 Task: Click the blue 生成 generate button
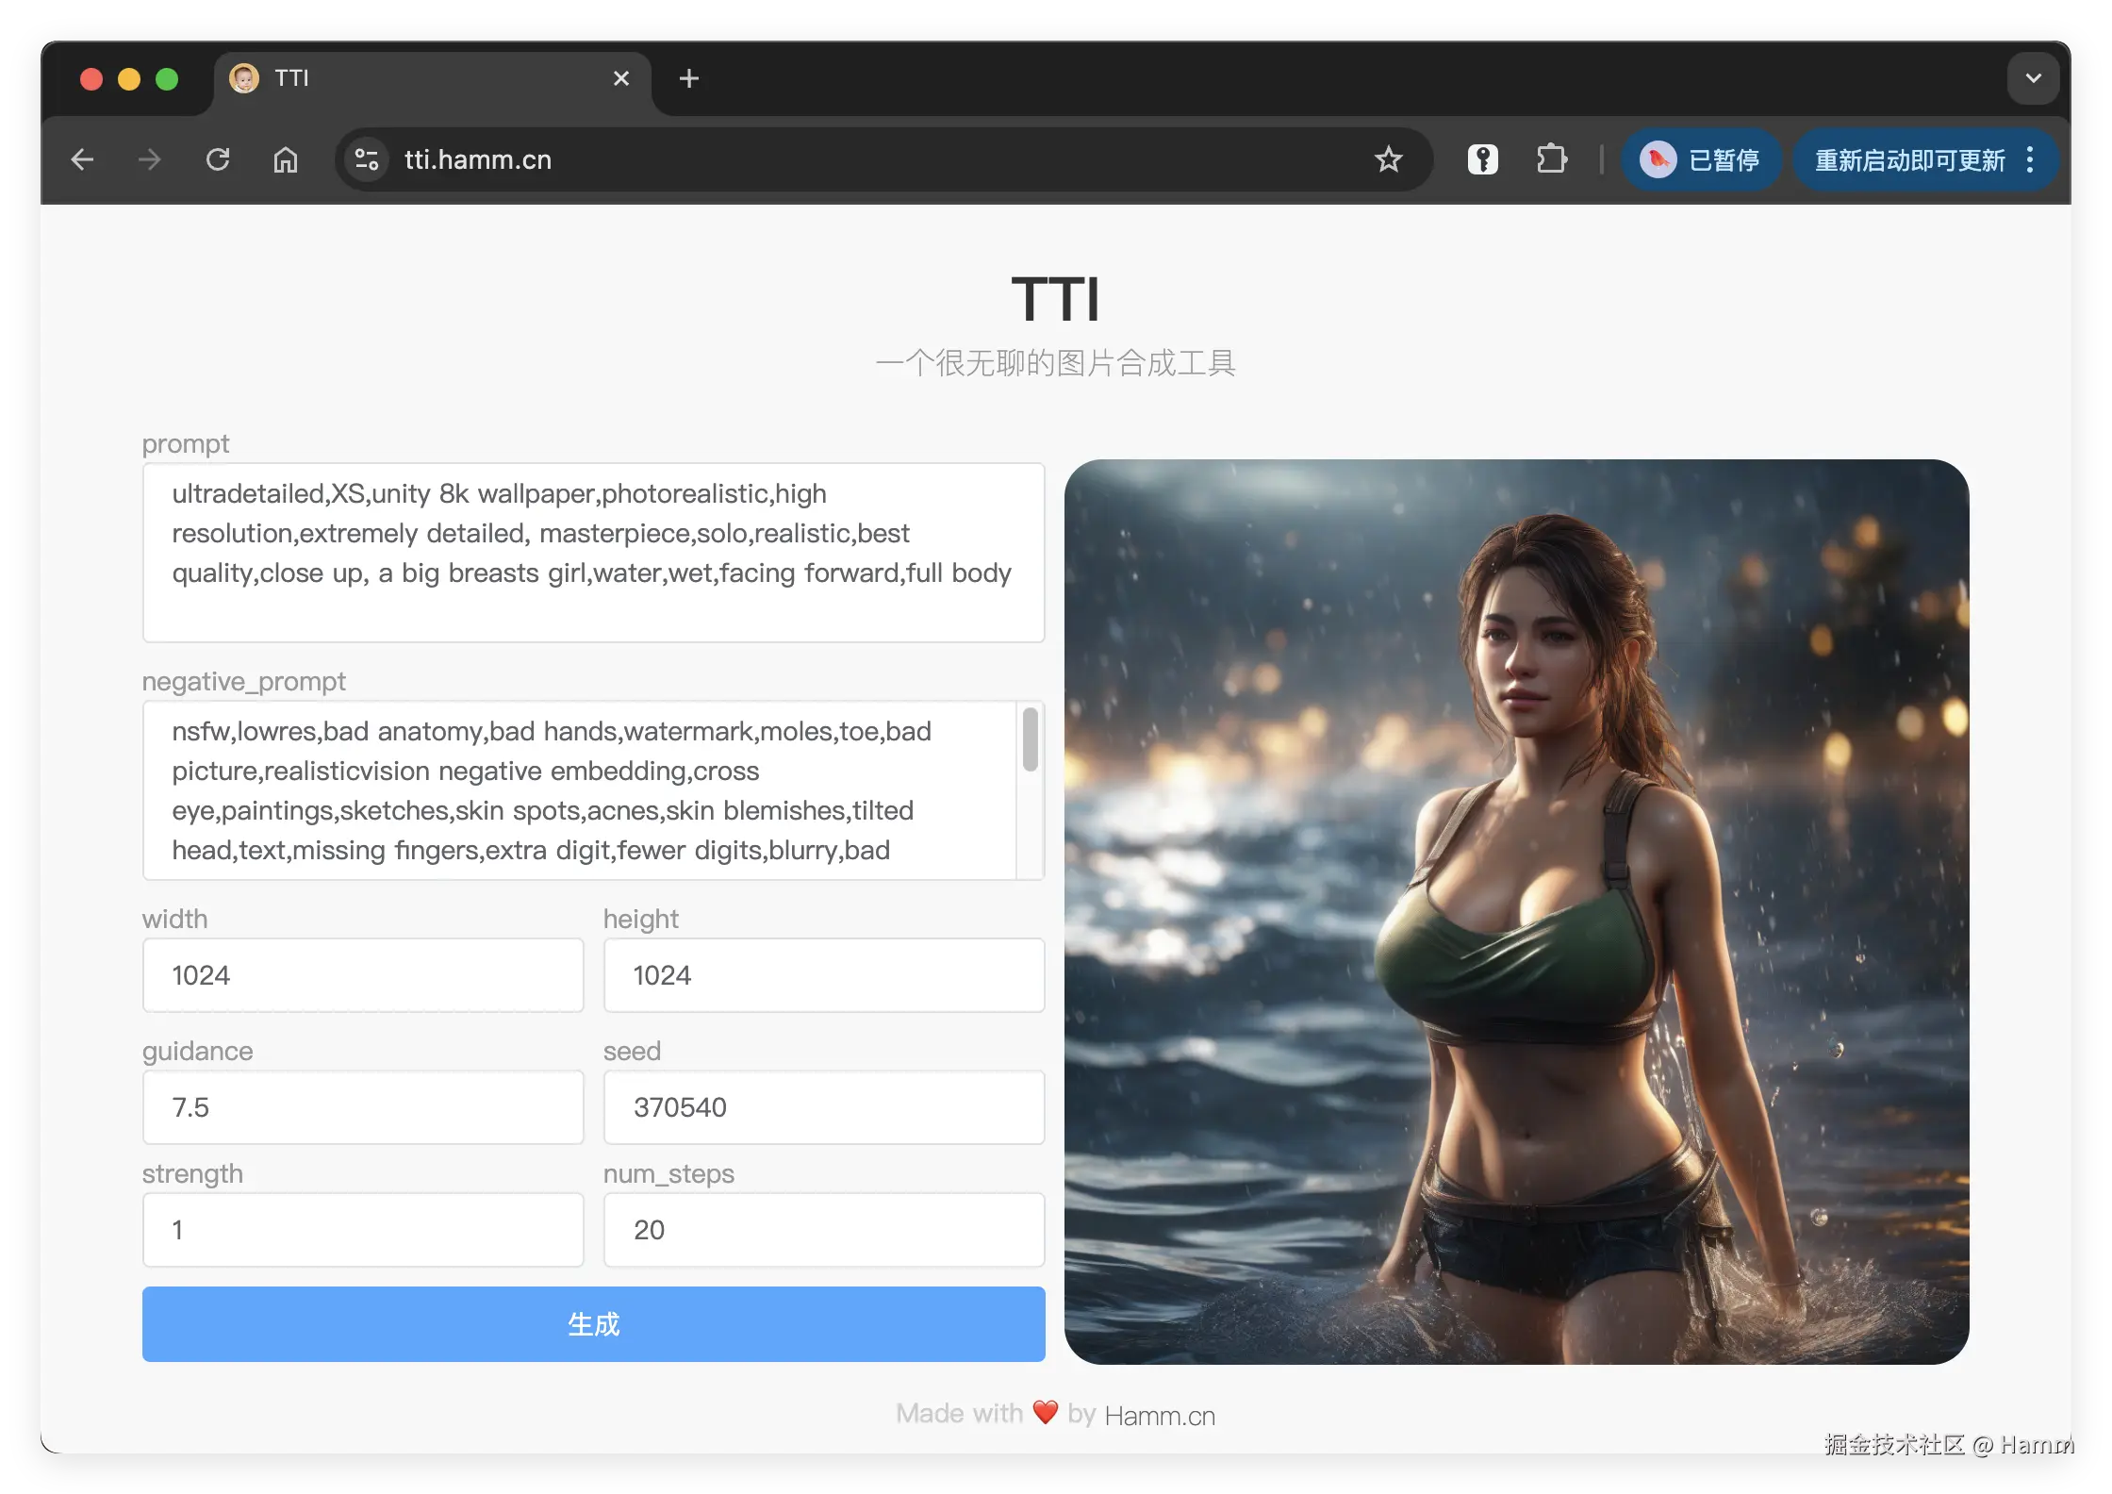pyautogui.click(x=593, y=1323)
